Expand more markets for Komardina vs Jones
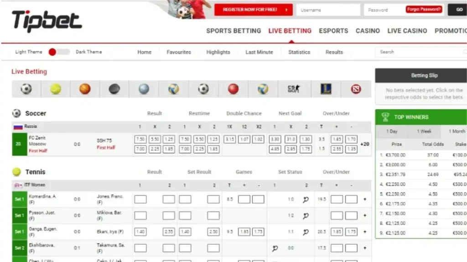Viewport: 467px width, 262px height. pos(365,199)
